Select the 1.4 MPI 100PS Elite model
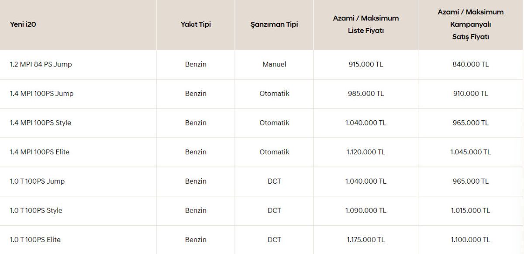This screenshot has width=524, height=254. tap(39, 152)
